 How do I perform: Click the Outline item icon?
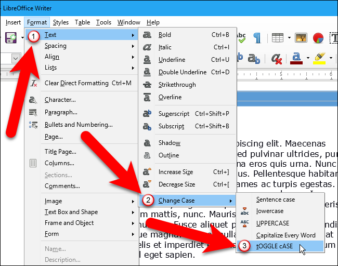coord(147,155)
